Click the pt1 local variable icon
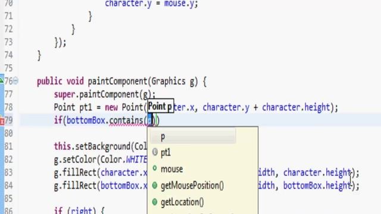The height and width of the screenshot is (214, 381). 155,152
